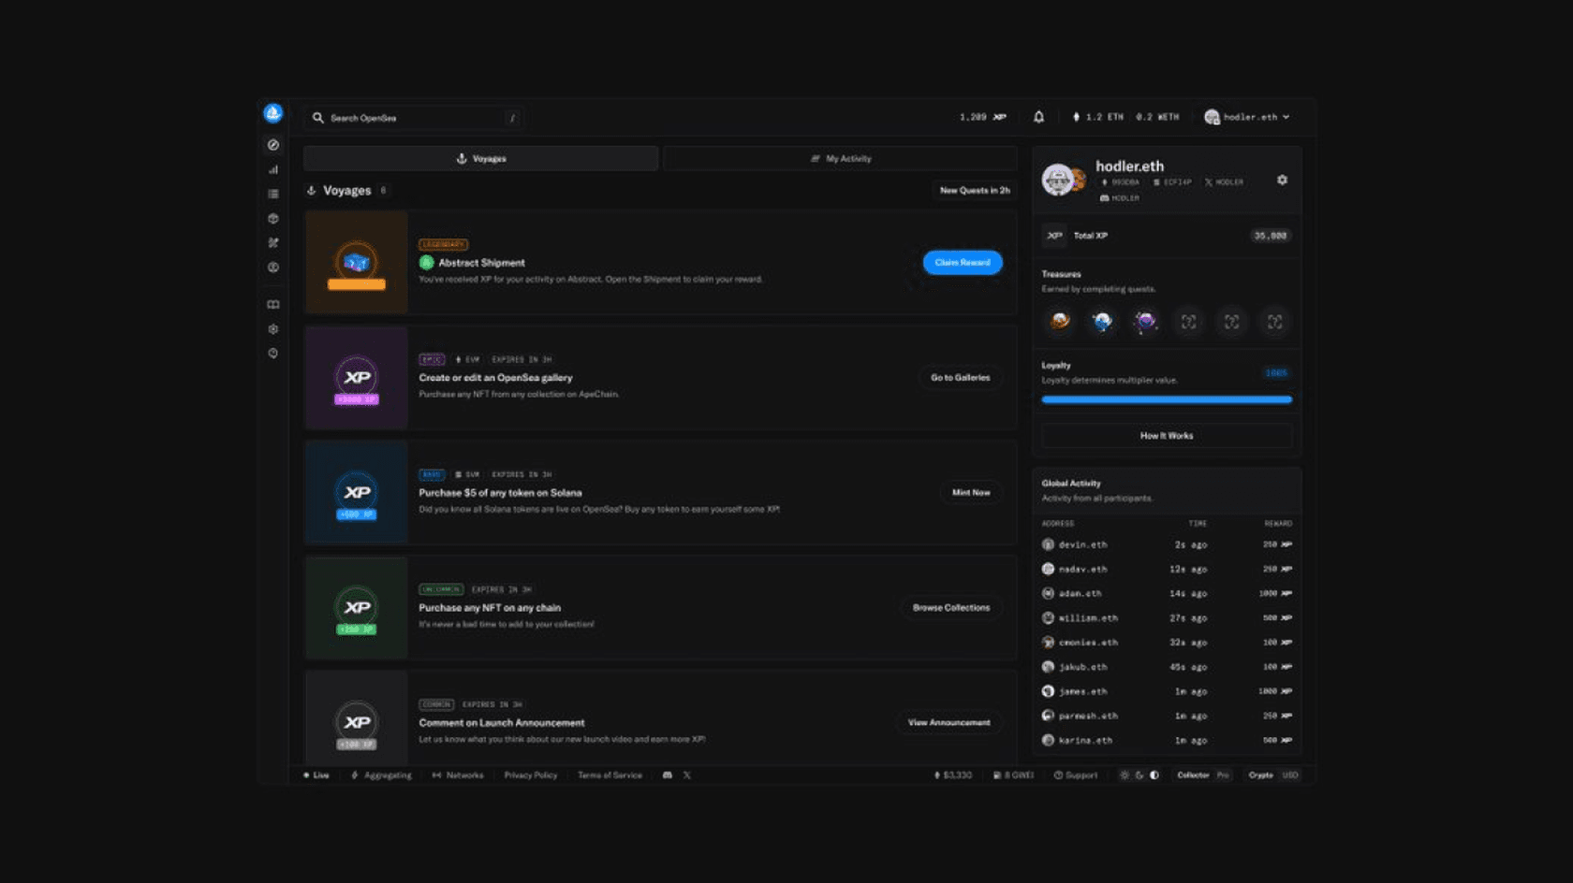Open the Discover compass icon in sidebar
Image resolution: width=1573 pixels, height=883 pixels.
point(272,145)
